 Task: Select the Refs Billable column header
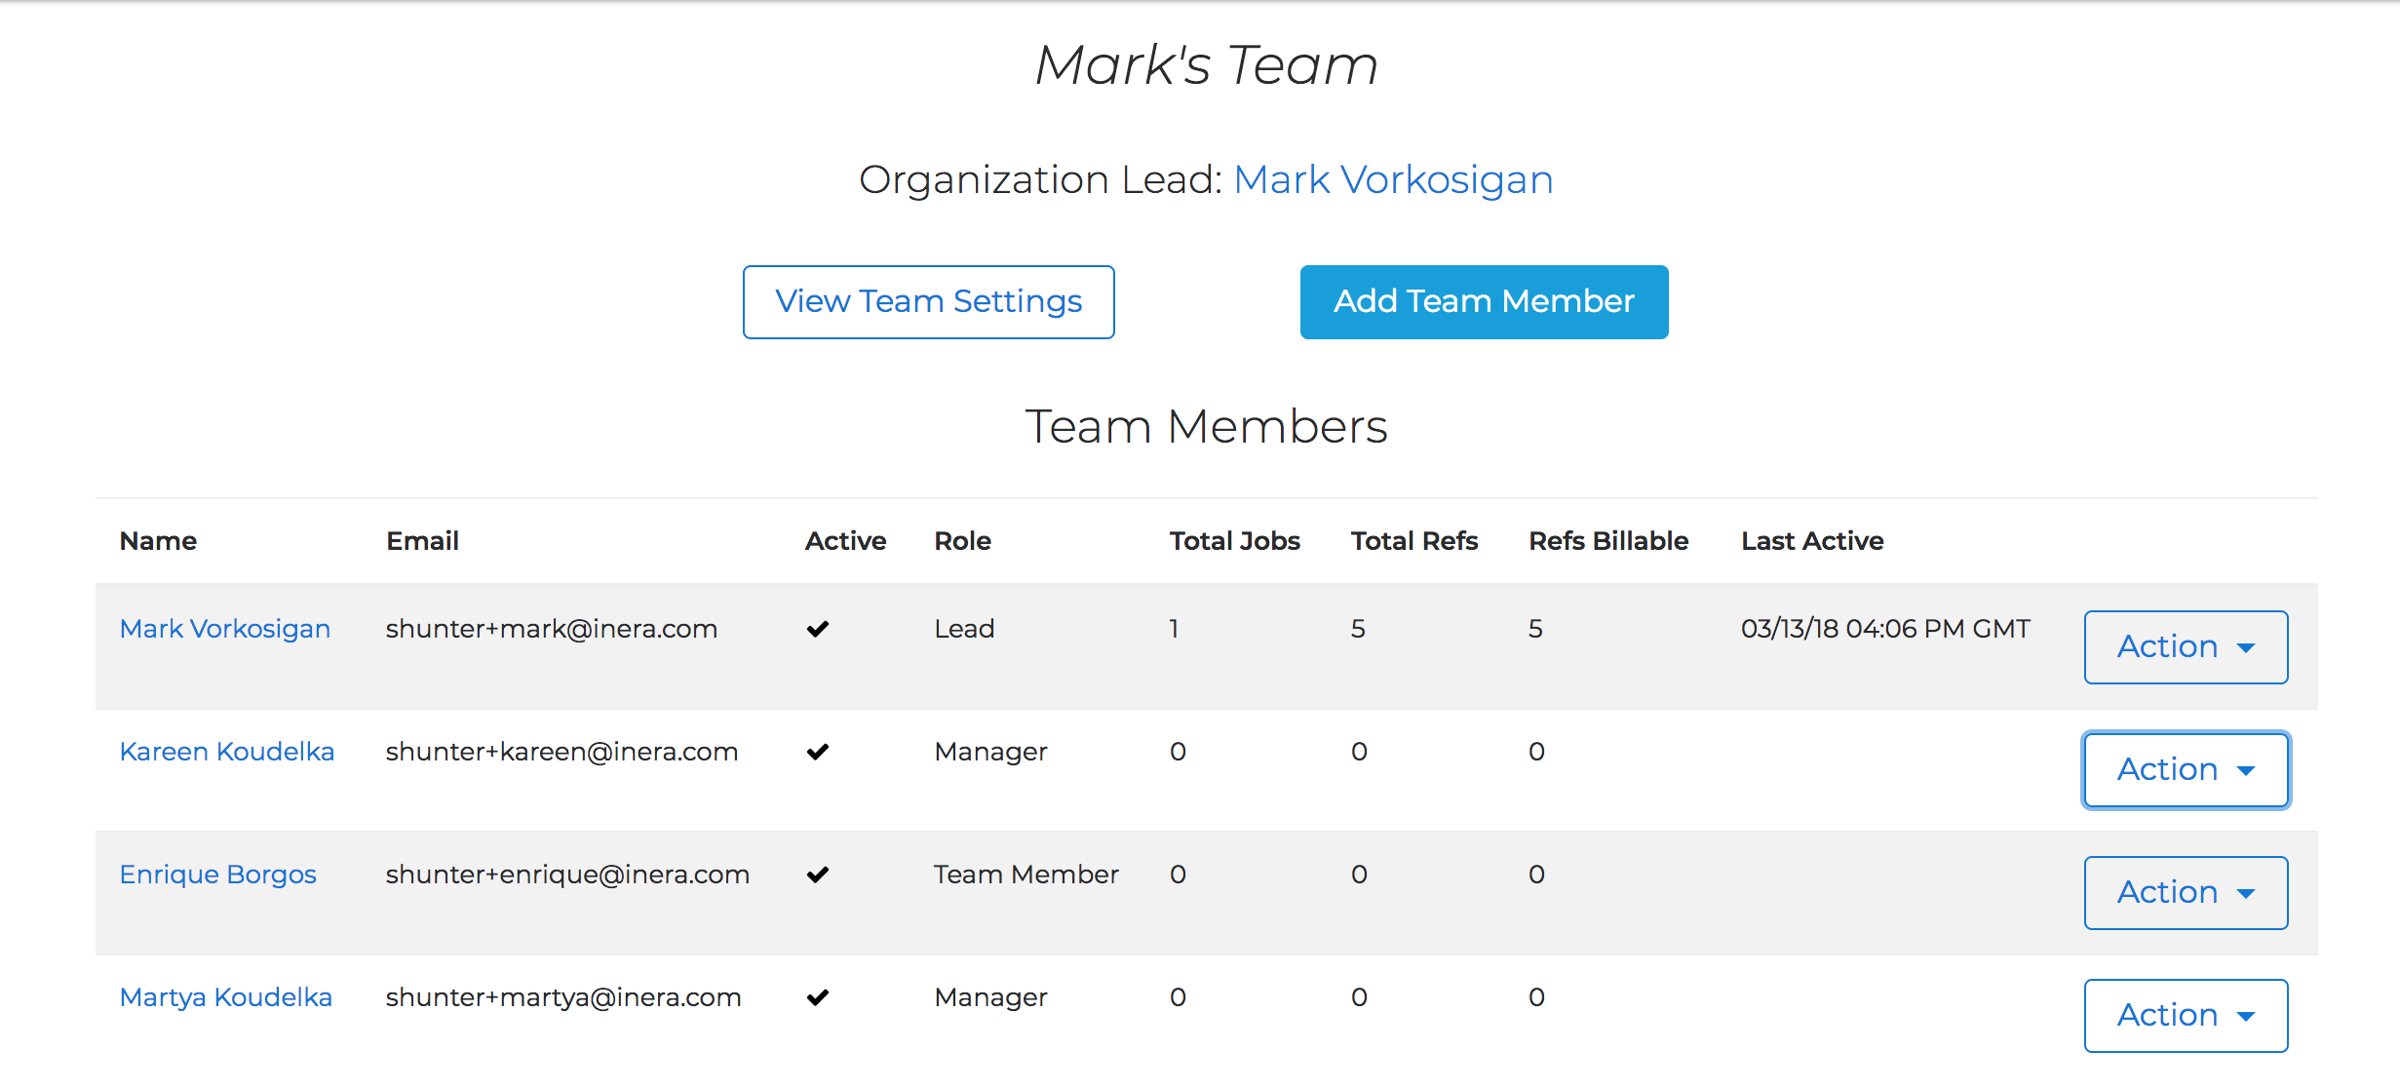pyautogui.click(x=1608, y=541)
